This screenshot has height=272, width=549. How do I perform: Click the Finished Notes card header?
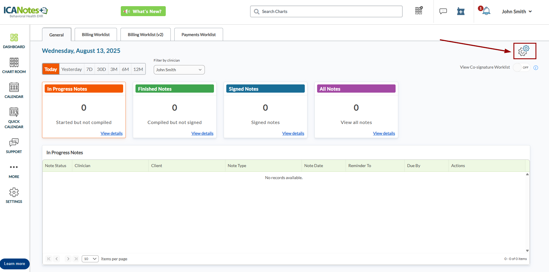pyautogui.click(x=175, y=89)
